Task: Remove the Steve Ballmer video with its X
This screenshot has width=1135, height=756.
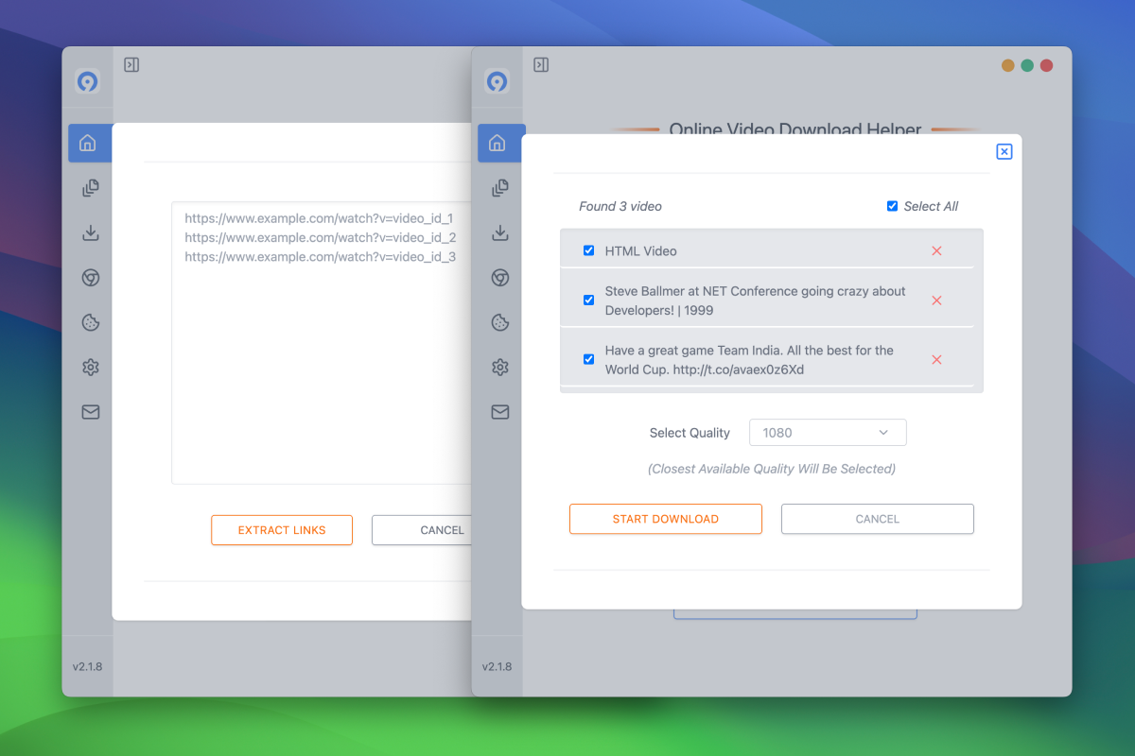Action: [936, 300]
